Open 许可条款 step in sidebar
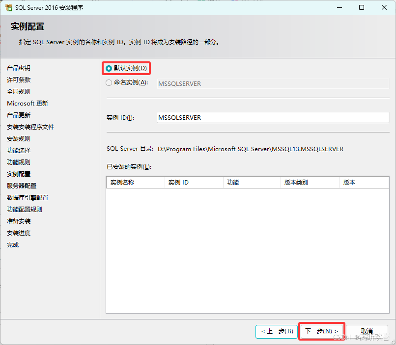Viewport: 396px width, 345px height. 19,80
